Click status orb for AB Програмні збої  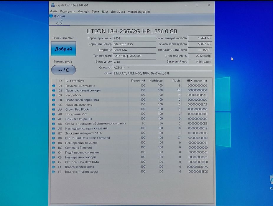(54, 114)
